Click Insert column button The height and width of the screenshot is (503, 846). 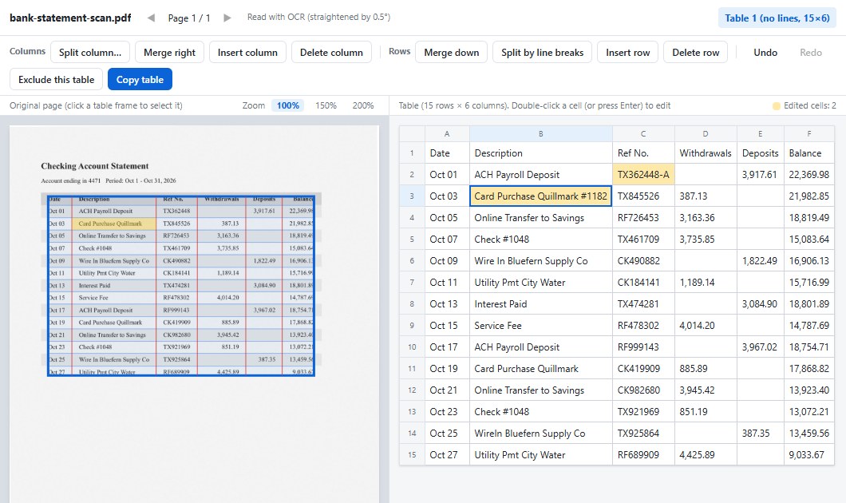coord(247,53)
